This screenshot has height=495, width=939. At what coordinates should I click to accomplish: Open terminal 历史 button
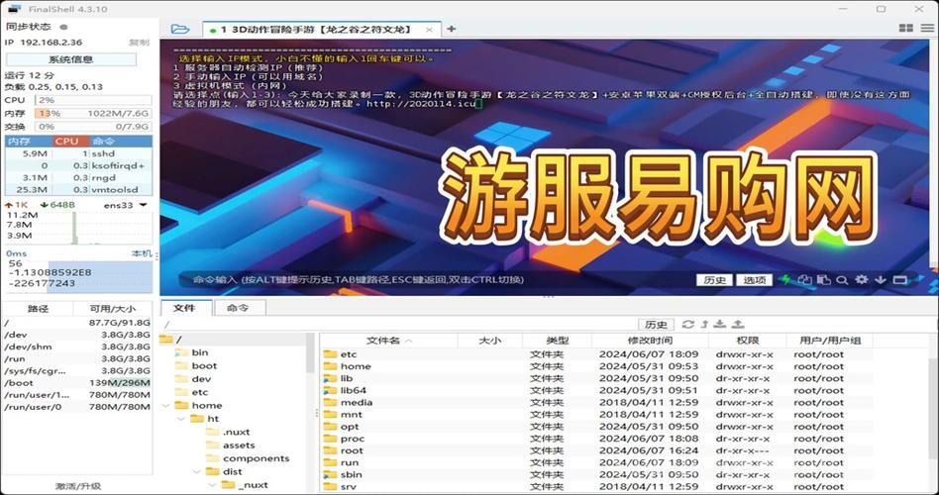(714, 280)
